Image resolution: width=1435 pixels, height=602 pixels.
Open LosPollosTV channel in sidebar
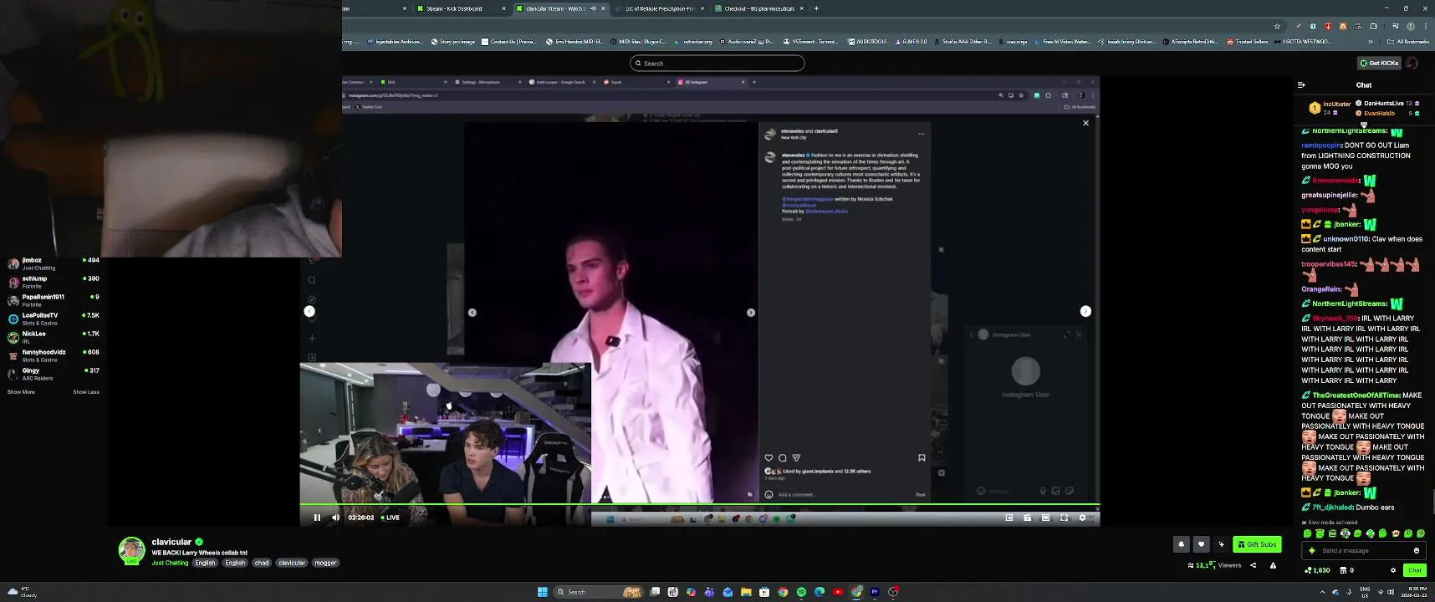click(54, 319)
